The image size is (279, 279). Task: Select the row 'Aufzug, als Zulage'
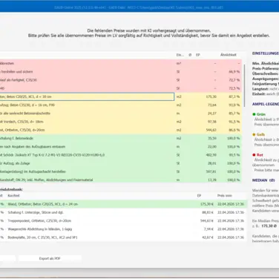pos(121,163)
